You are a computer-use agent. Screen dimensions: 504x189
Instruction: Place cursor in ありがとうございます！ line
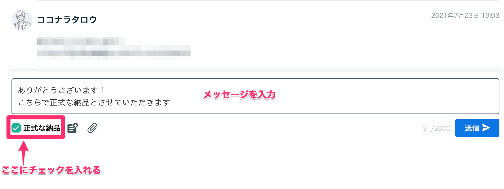[62, 90]
